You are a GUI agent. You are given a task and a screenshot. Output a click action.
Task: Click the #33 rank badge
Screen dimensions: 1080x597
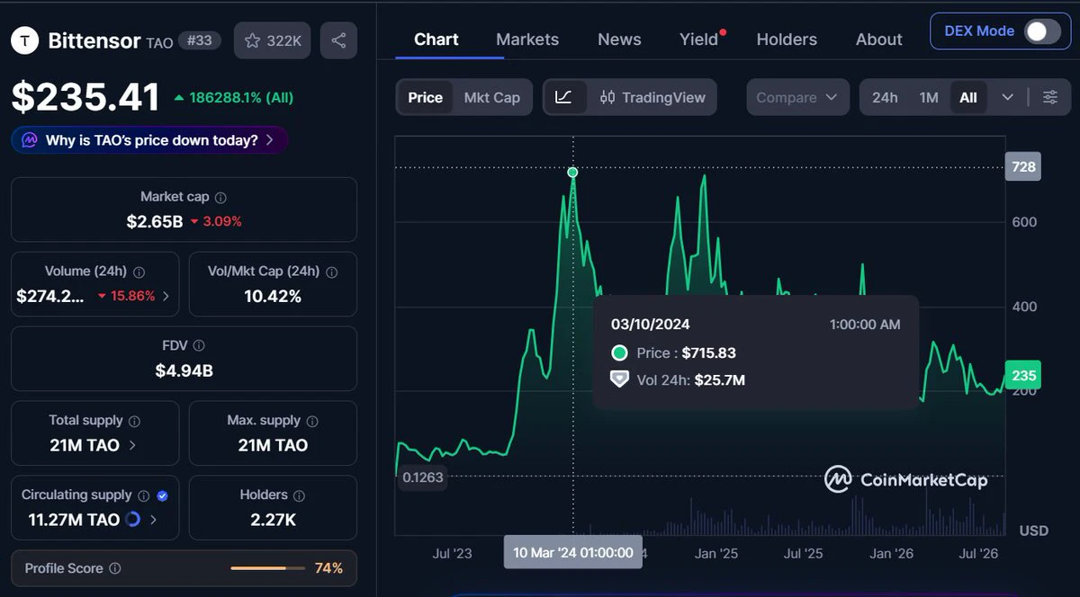pos(199,40)
